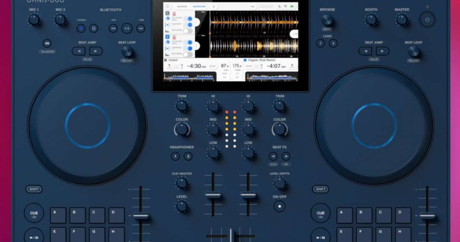Push the left deck Beat Loop knob
Viewport: 460px width, 242px height.
[127, 52]
